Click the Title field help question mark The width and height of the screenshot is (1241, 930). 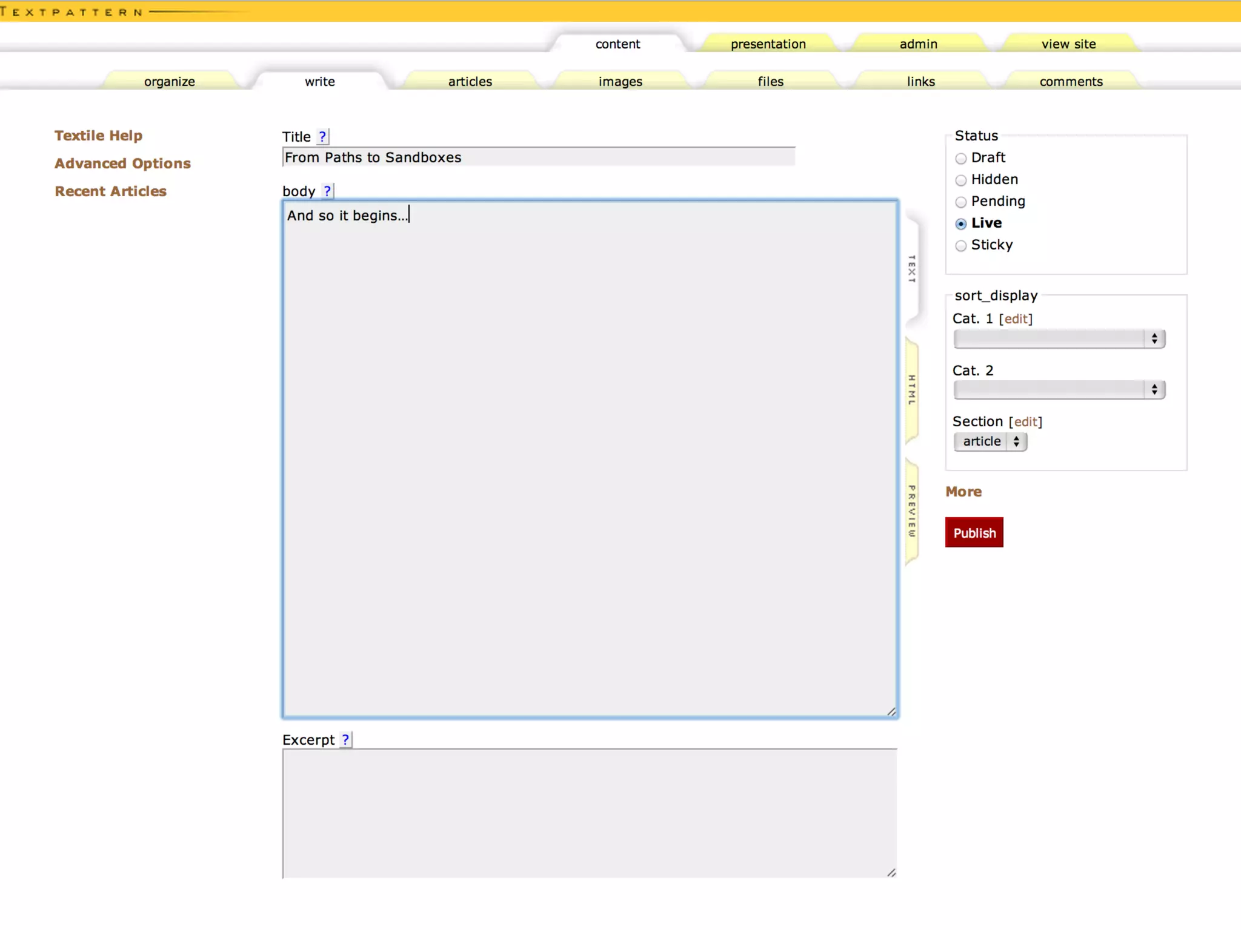pyautogui.click(x=322, y=137)
